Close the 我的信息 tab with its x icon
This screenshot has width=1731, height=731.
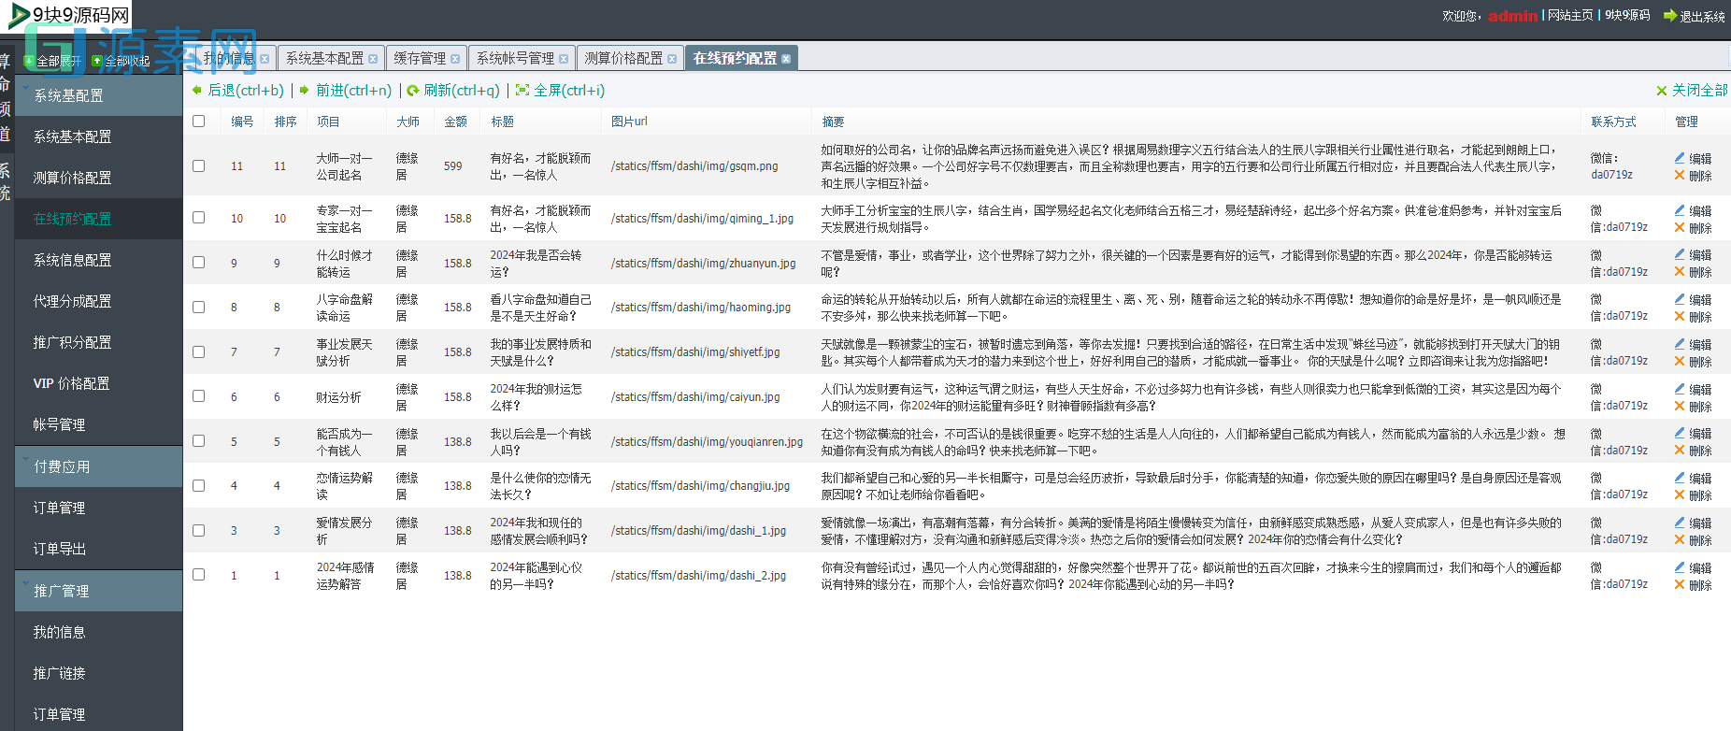coord(265,59)
